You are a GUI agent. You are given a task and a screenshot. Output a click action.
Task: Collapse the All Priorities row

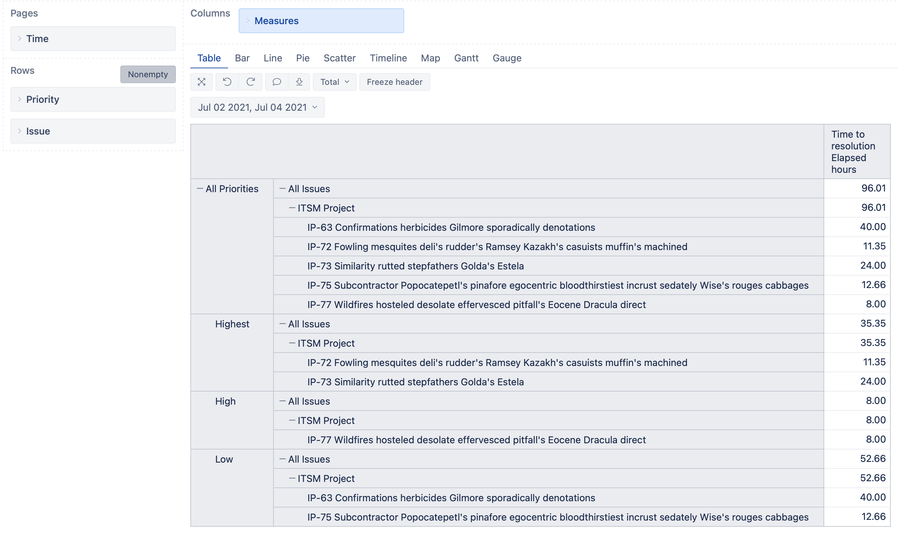click(x=200, y=189)
